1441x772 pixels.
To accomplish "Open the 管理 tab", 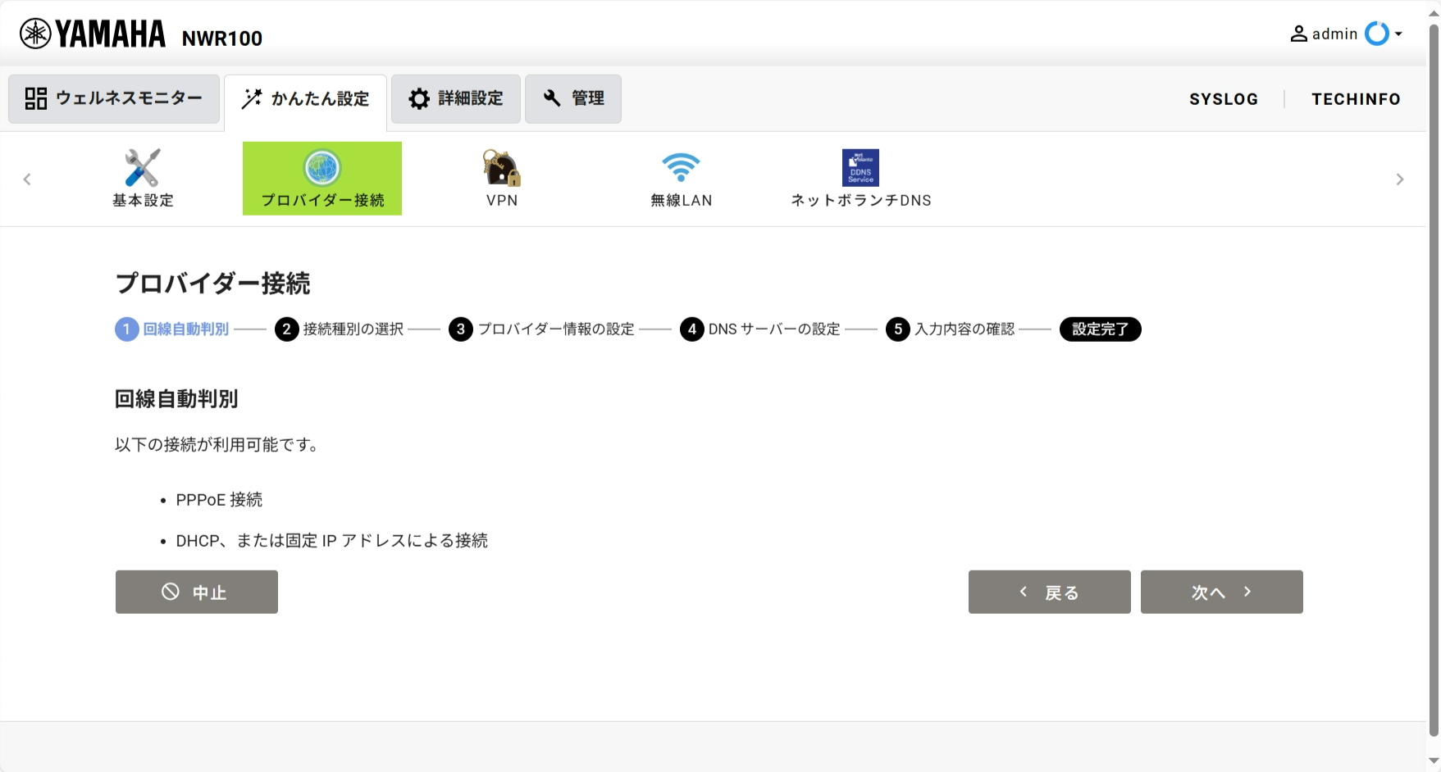I will [572, 99].
